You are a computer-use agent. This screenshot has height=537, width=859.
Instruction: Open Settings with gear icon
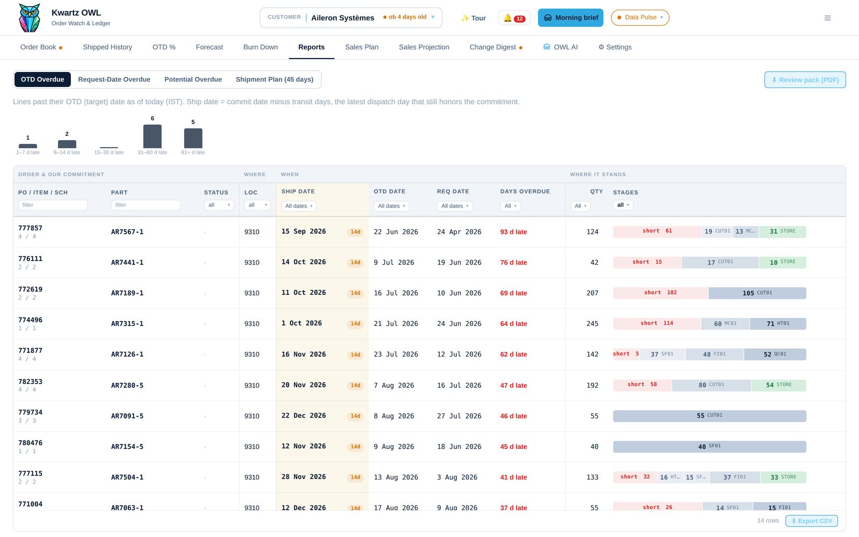615,47
